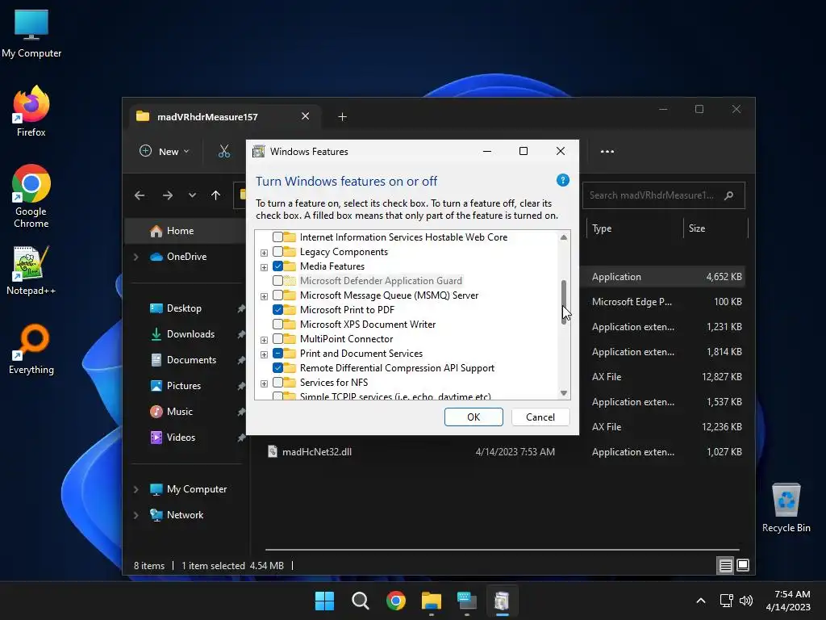Go to Home in navigation pane
Screen dimensions: 826x620
coord(184,231)
